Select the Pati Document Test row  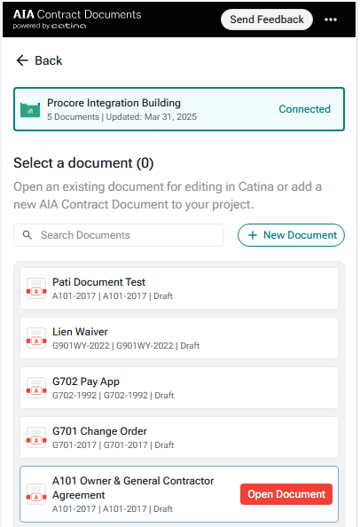pos(179,288)
